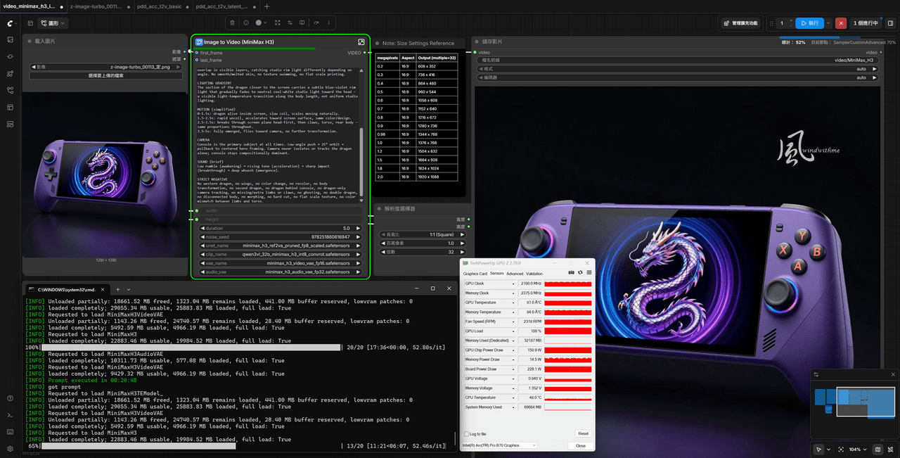Toggle the right side panel icon

(889, 23)
